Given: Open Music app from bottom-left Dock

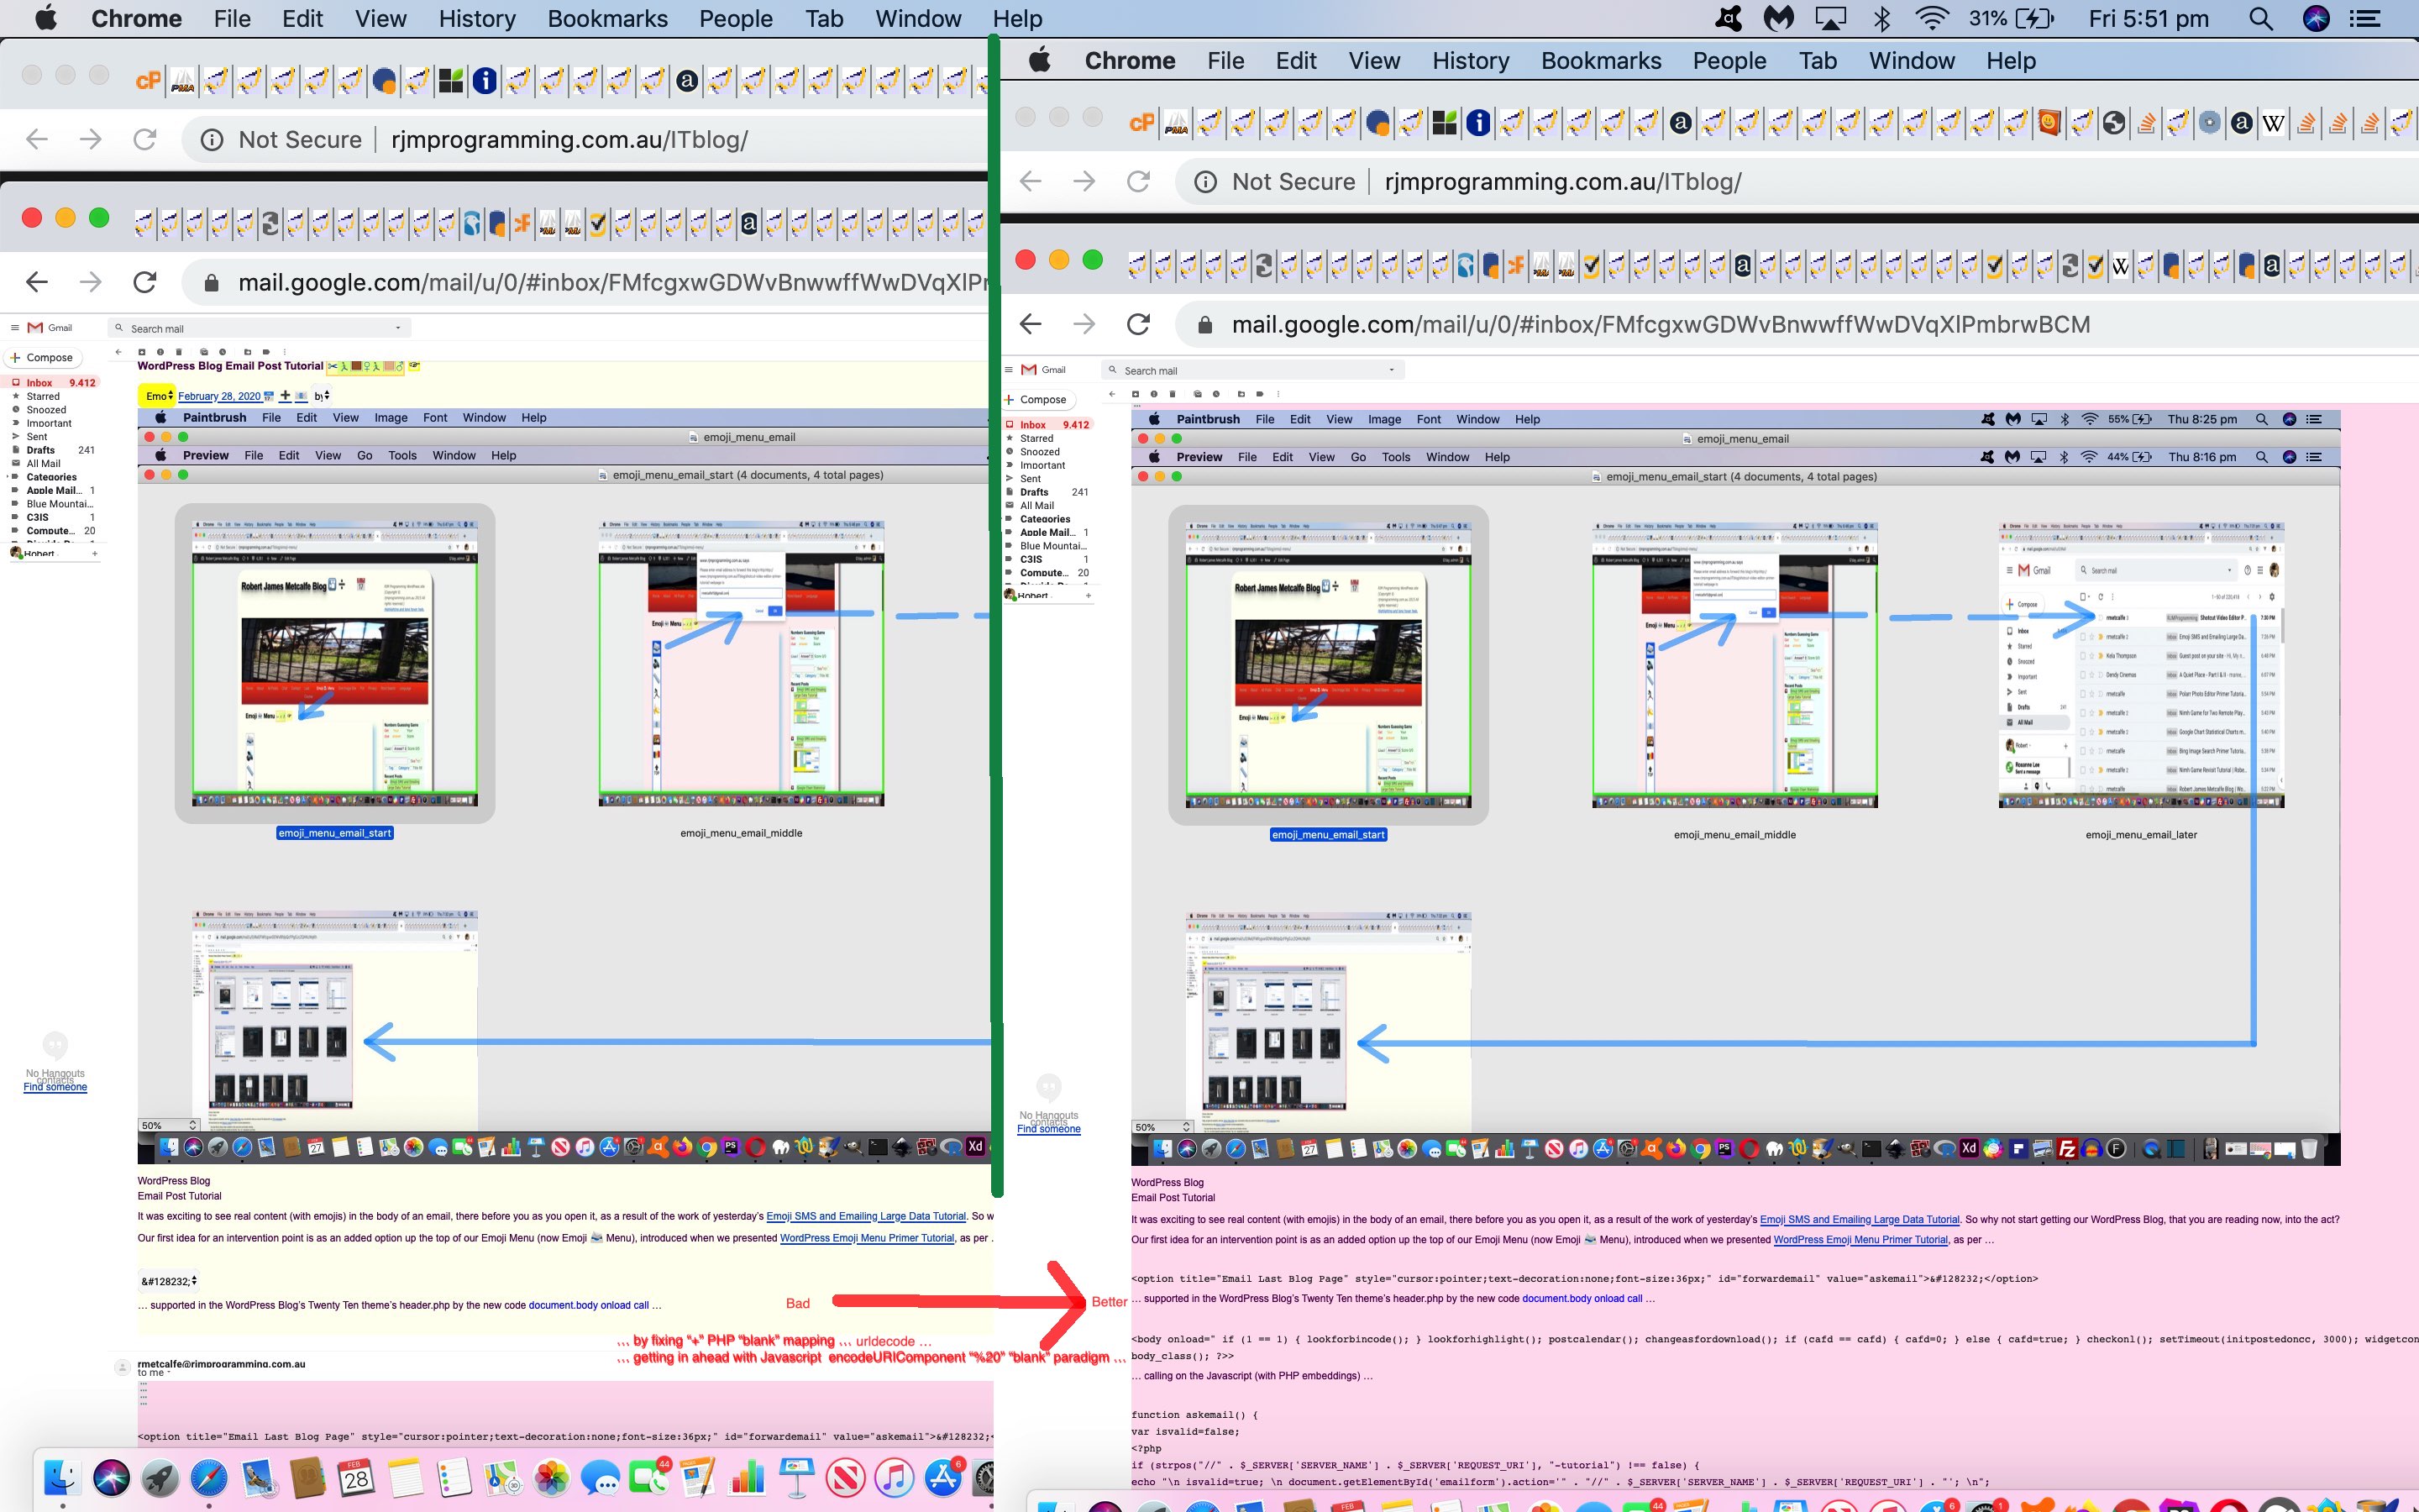Looking at the screenshot, I should coord(895,1477).
